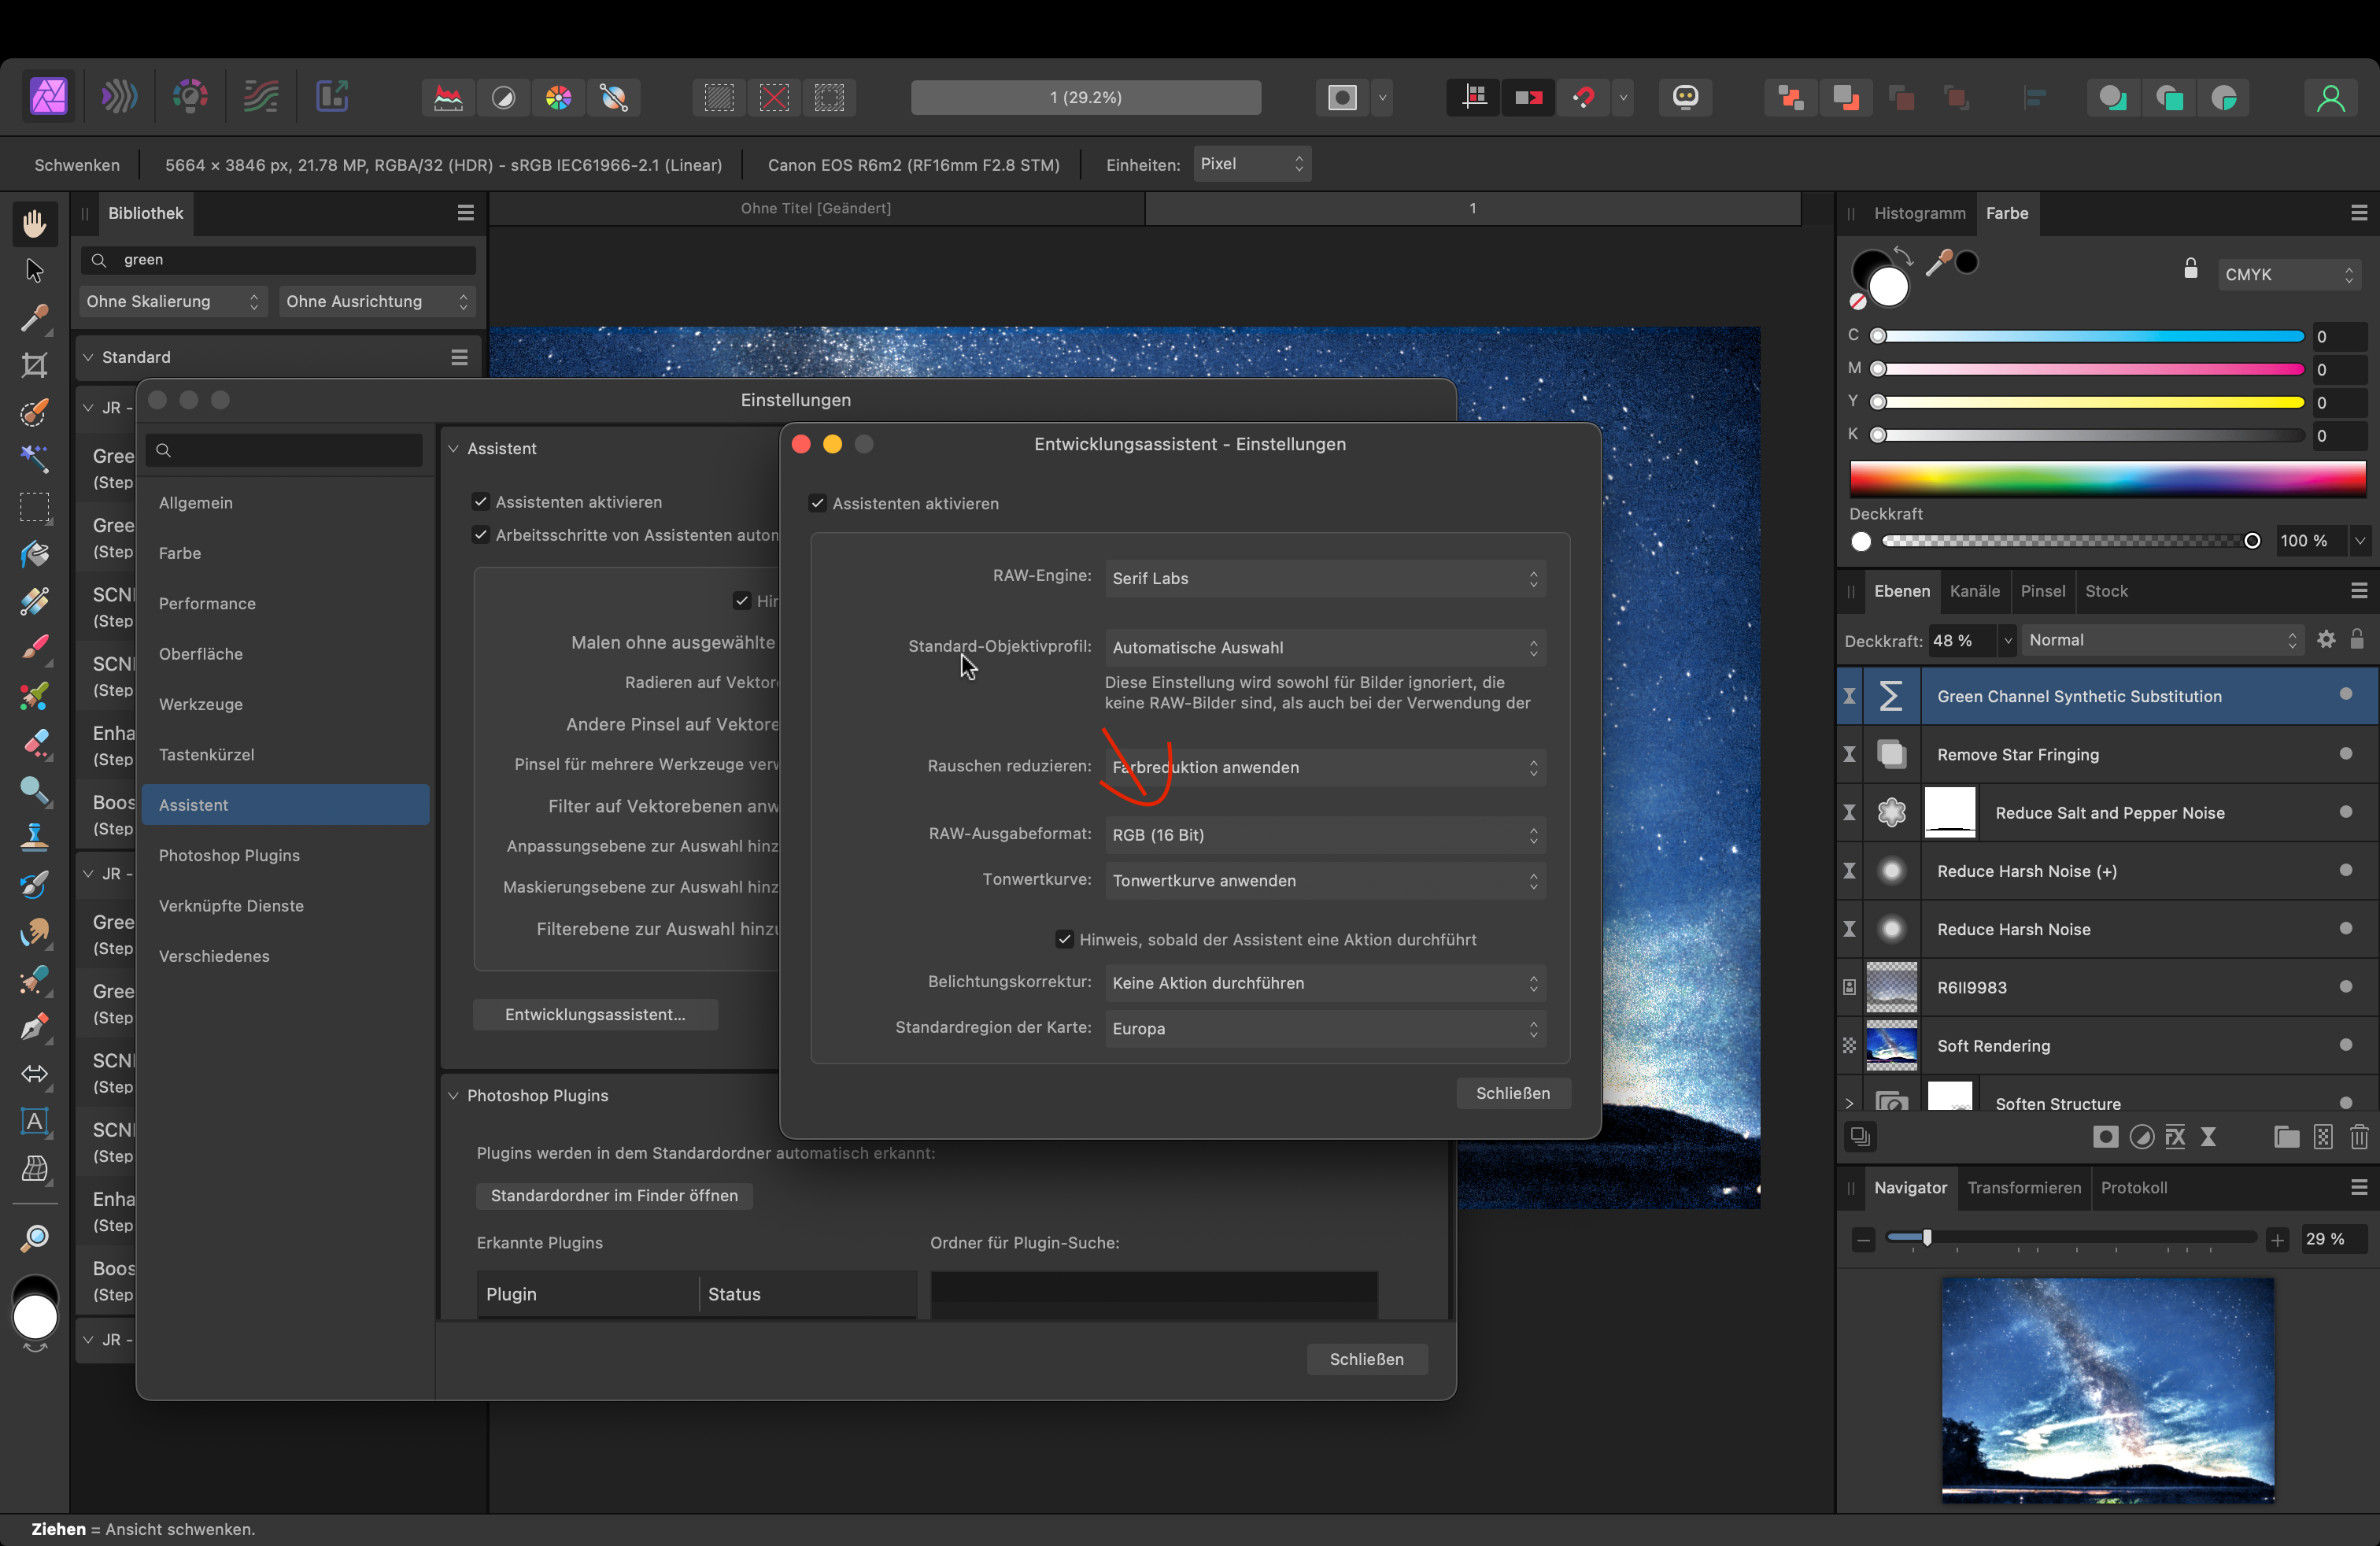
Task: Open the Tonwertkurve dropdown
Action: 1325,881
